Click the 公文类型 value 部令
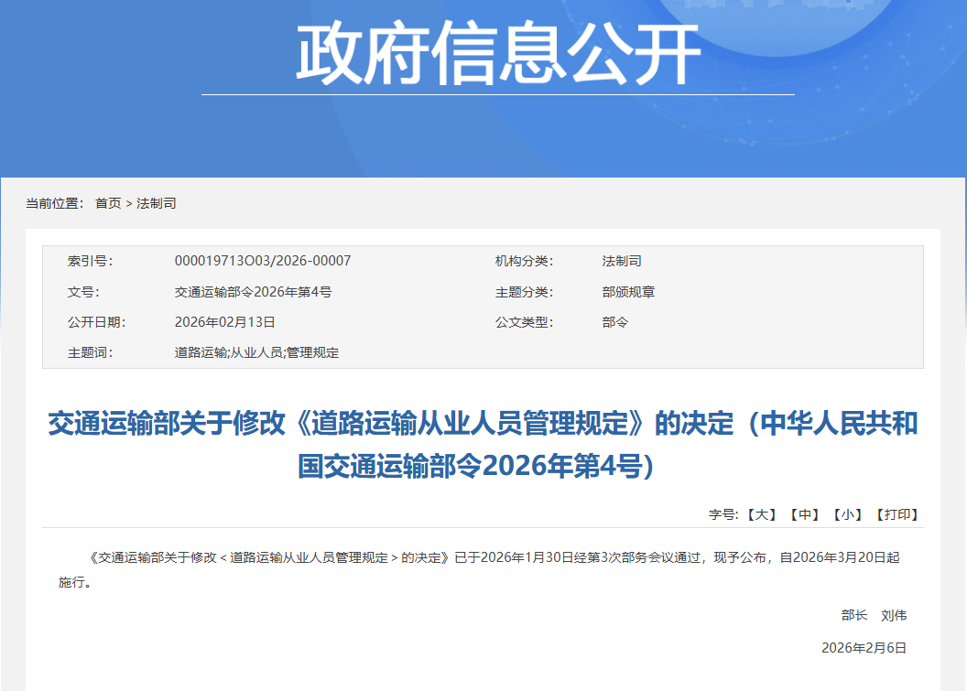Viewport: 967px width, 691px height. coord(614,322)
